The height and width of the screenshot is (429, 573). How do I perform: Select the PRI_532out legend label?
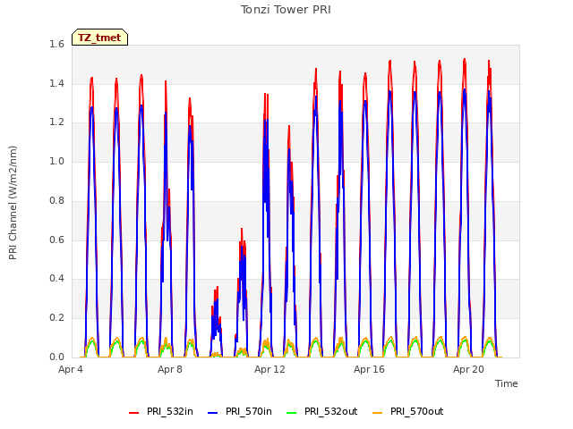click(x=331, y=411)
